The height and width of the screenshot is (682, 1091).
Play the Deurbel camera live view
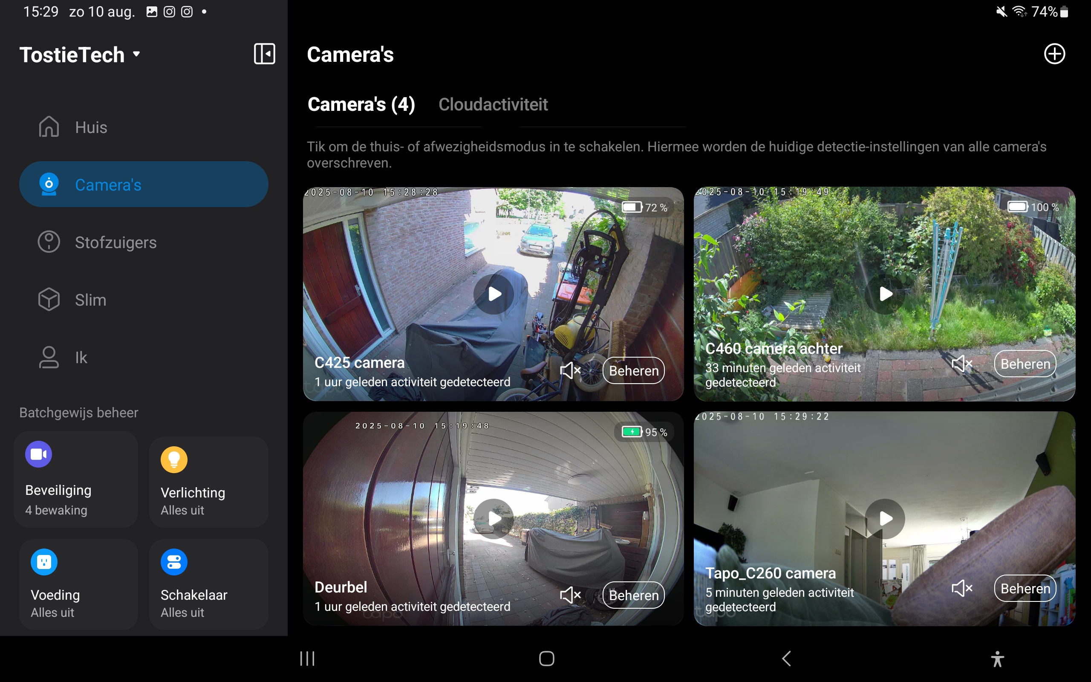click(x=494, y=519)
